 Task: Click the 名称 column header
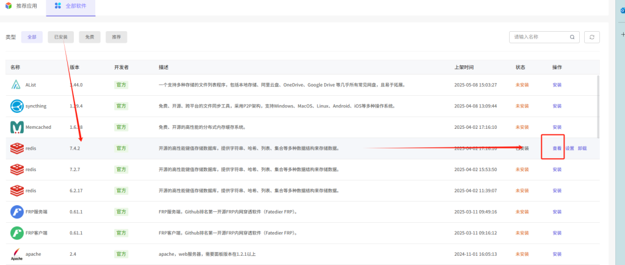click(15, 67)
